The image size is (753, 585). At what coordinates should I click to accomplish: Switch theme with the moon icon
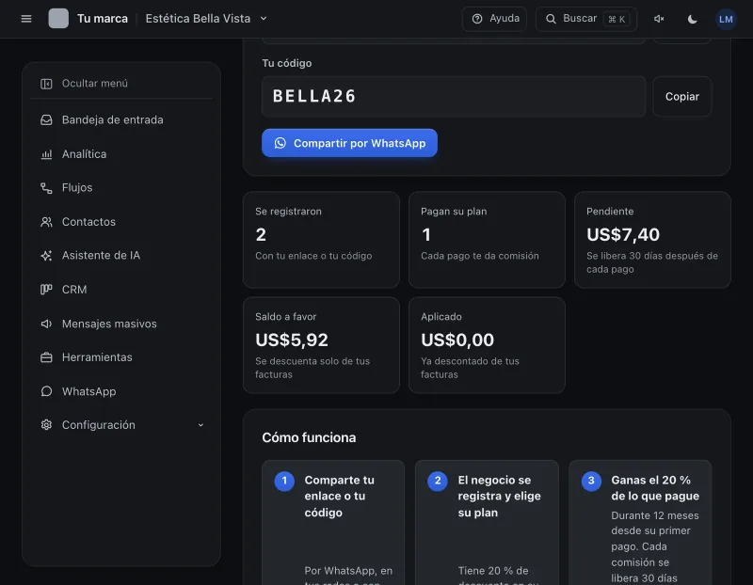coord(692,19)
